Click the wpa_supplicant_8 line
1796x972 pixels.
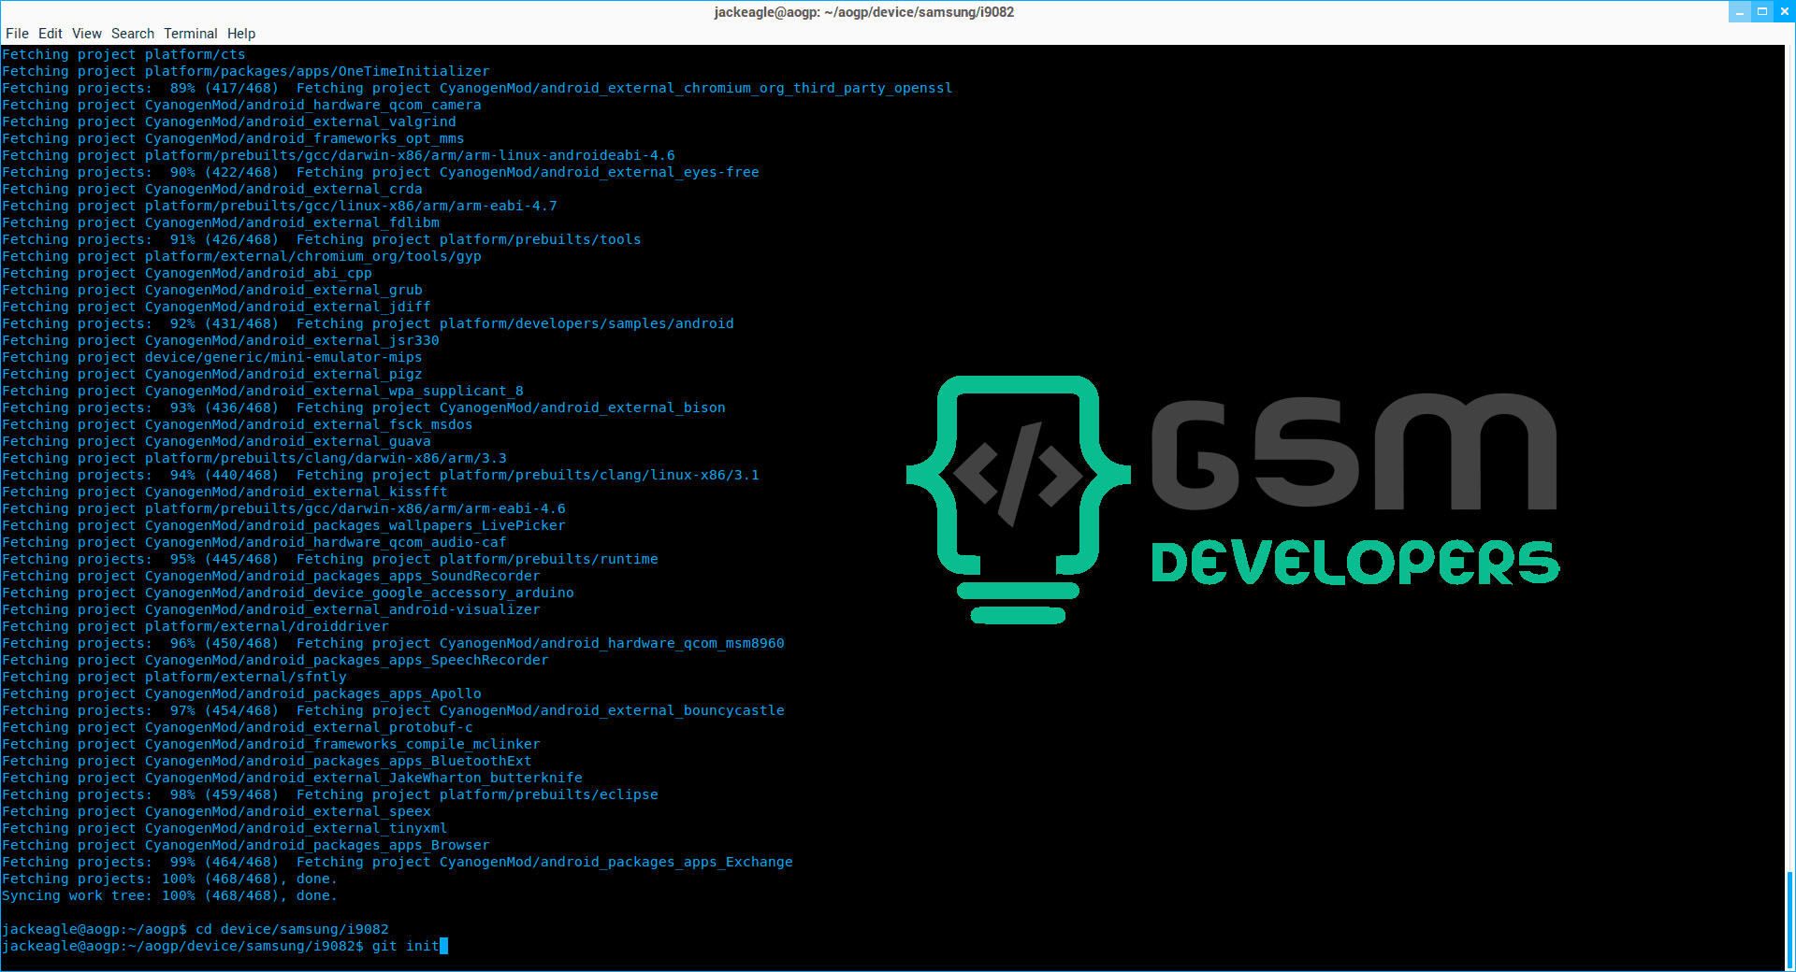pyautogui.click(x=263, y=391)
